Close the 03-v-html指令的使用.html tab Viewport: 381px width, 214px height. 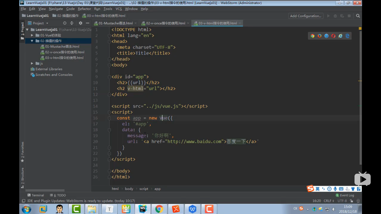[x=240, y=23]
